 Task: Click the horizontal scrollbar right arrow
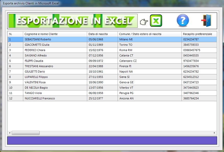[215, 133]
